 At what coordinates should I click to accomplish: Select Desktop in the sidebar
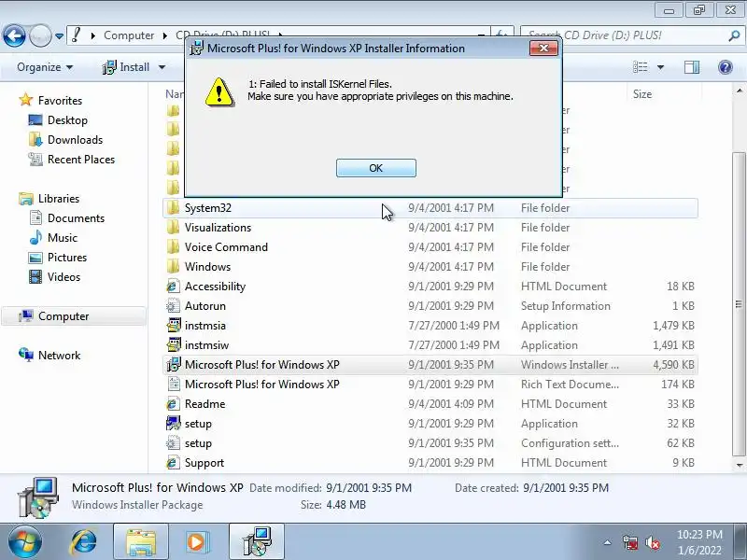[x=67, y=120]
